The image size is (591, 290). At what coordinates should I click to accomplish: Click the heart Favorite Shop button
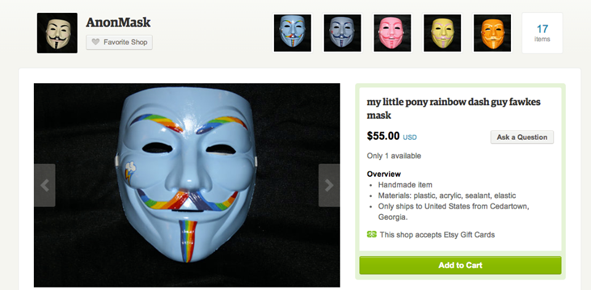coord(119,42)
